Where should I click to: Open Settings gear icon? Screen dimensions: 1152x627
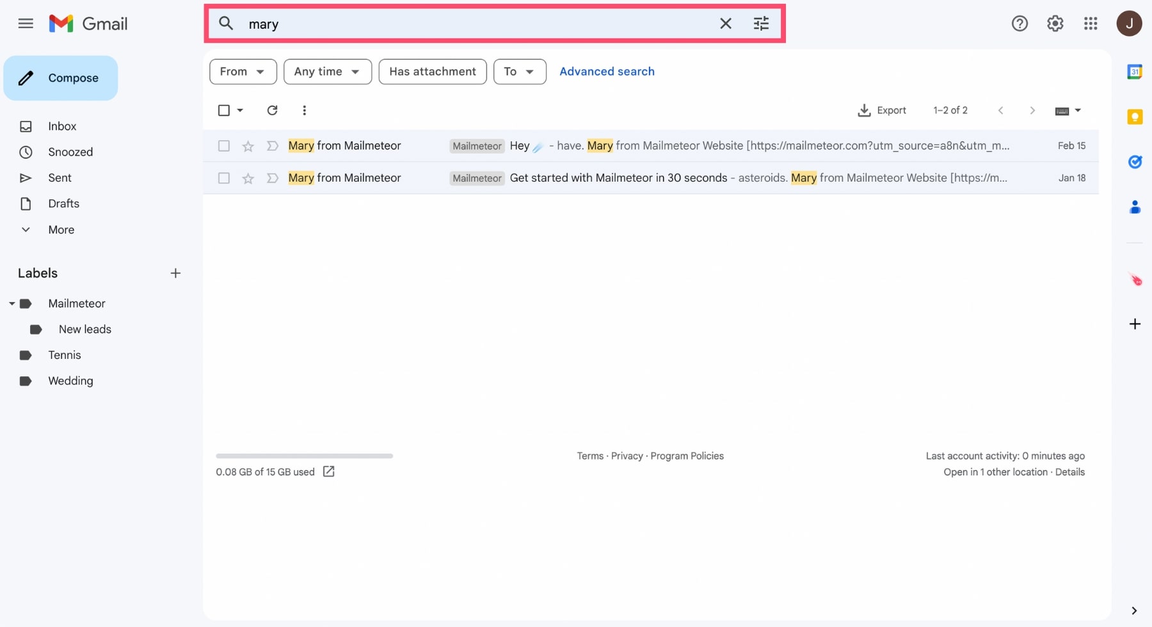click(x=1055, y=24)
